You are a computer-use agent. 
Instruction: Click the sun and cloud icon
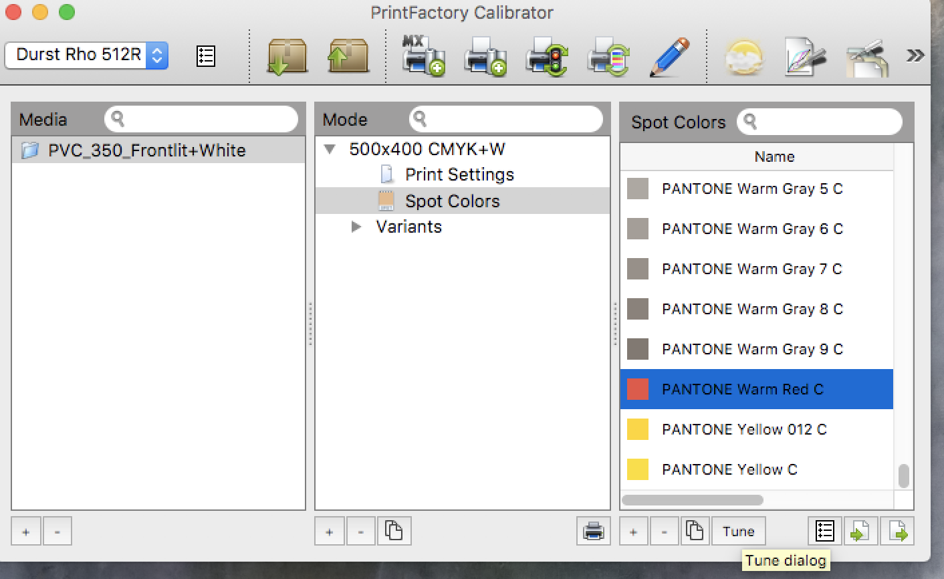tap(743, 57)
